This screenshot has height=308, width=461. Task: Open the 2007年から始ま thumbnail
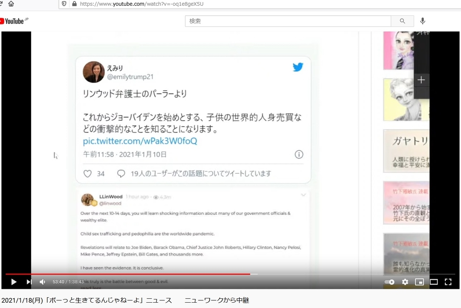tap(406, 203)
